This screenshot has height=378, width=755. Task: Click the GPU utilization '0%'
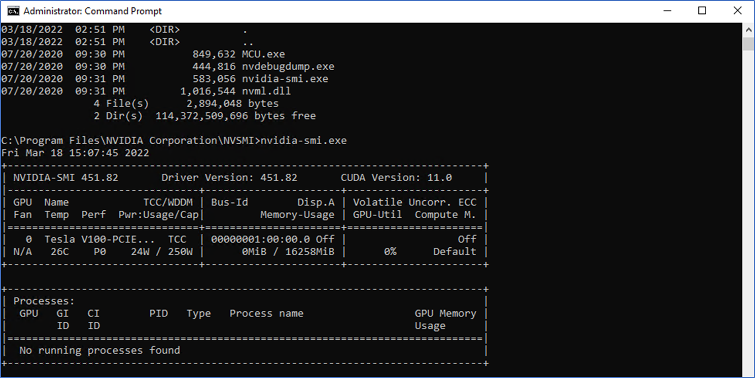(390, 252)
